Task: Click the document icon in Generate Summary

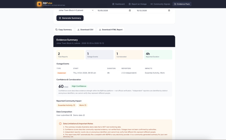Action: [60, 18]
